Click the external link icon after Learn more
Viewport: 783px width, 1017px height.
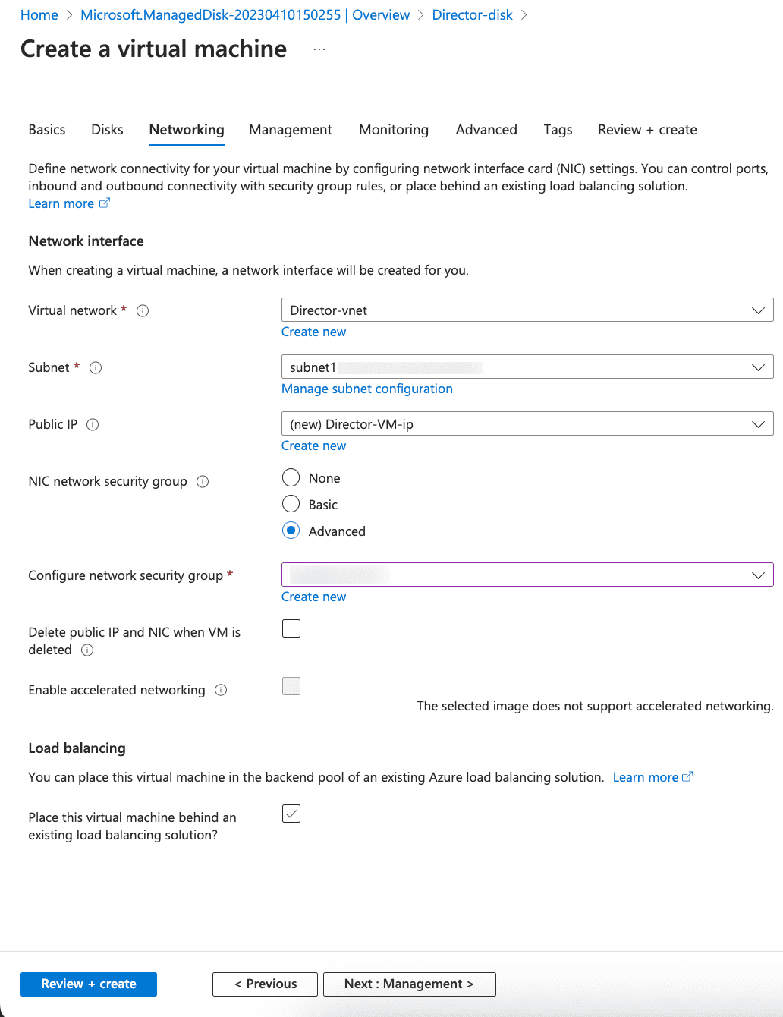pos(104,203)
